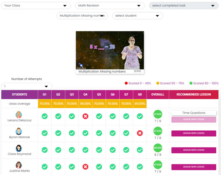Viewport: 221px width, 175px height.
Task: Click Byron Monroe's avatar icon
Action: 19,131
